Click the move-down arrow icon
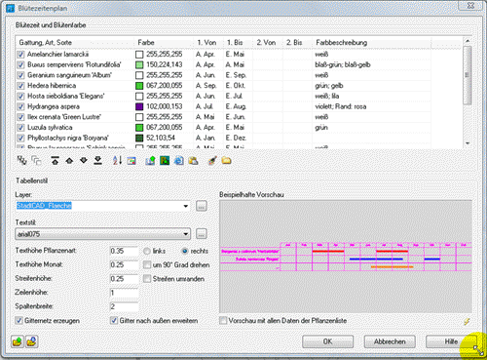Viewport: 487px width, 360px height. [84, 160]
